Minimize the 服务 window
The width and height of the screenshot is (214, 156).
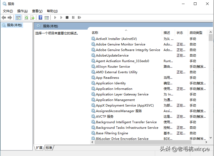pyautogui.click(x=183, y=4)
